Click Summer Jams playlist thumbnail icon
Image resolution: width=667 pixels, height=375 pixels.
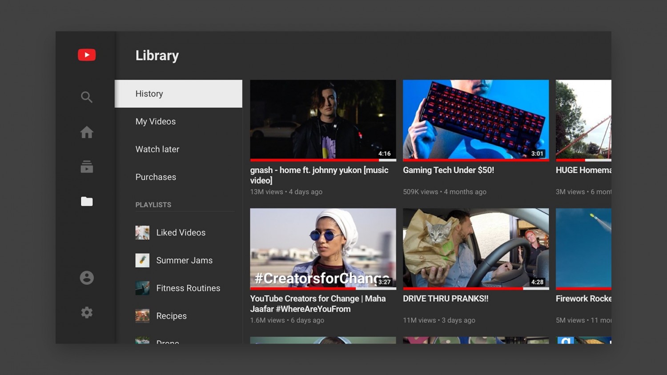click(142, 260)
